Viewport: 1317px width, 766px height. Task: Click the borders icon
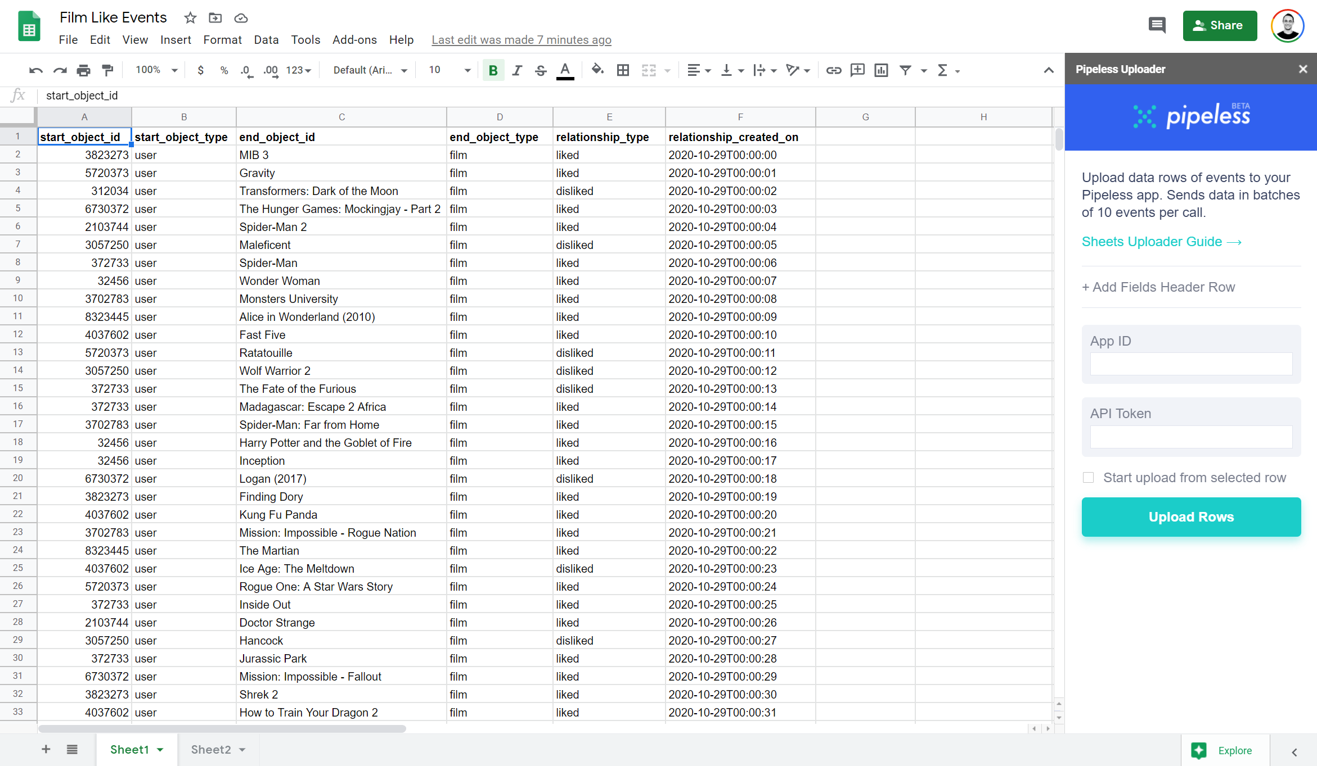pyautogui.click(x=623, y=70)
